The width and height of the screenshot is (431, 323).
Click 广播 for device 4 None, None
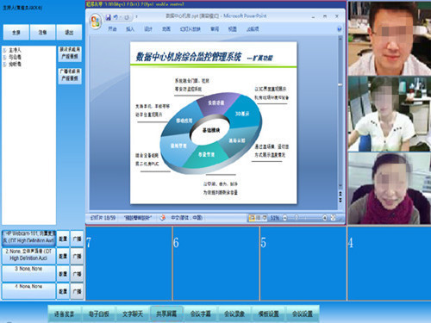point(77,291)
